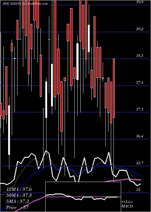
Task: Click the 37.1 price axis label
Action: click(x=140, y=109)
